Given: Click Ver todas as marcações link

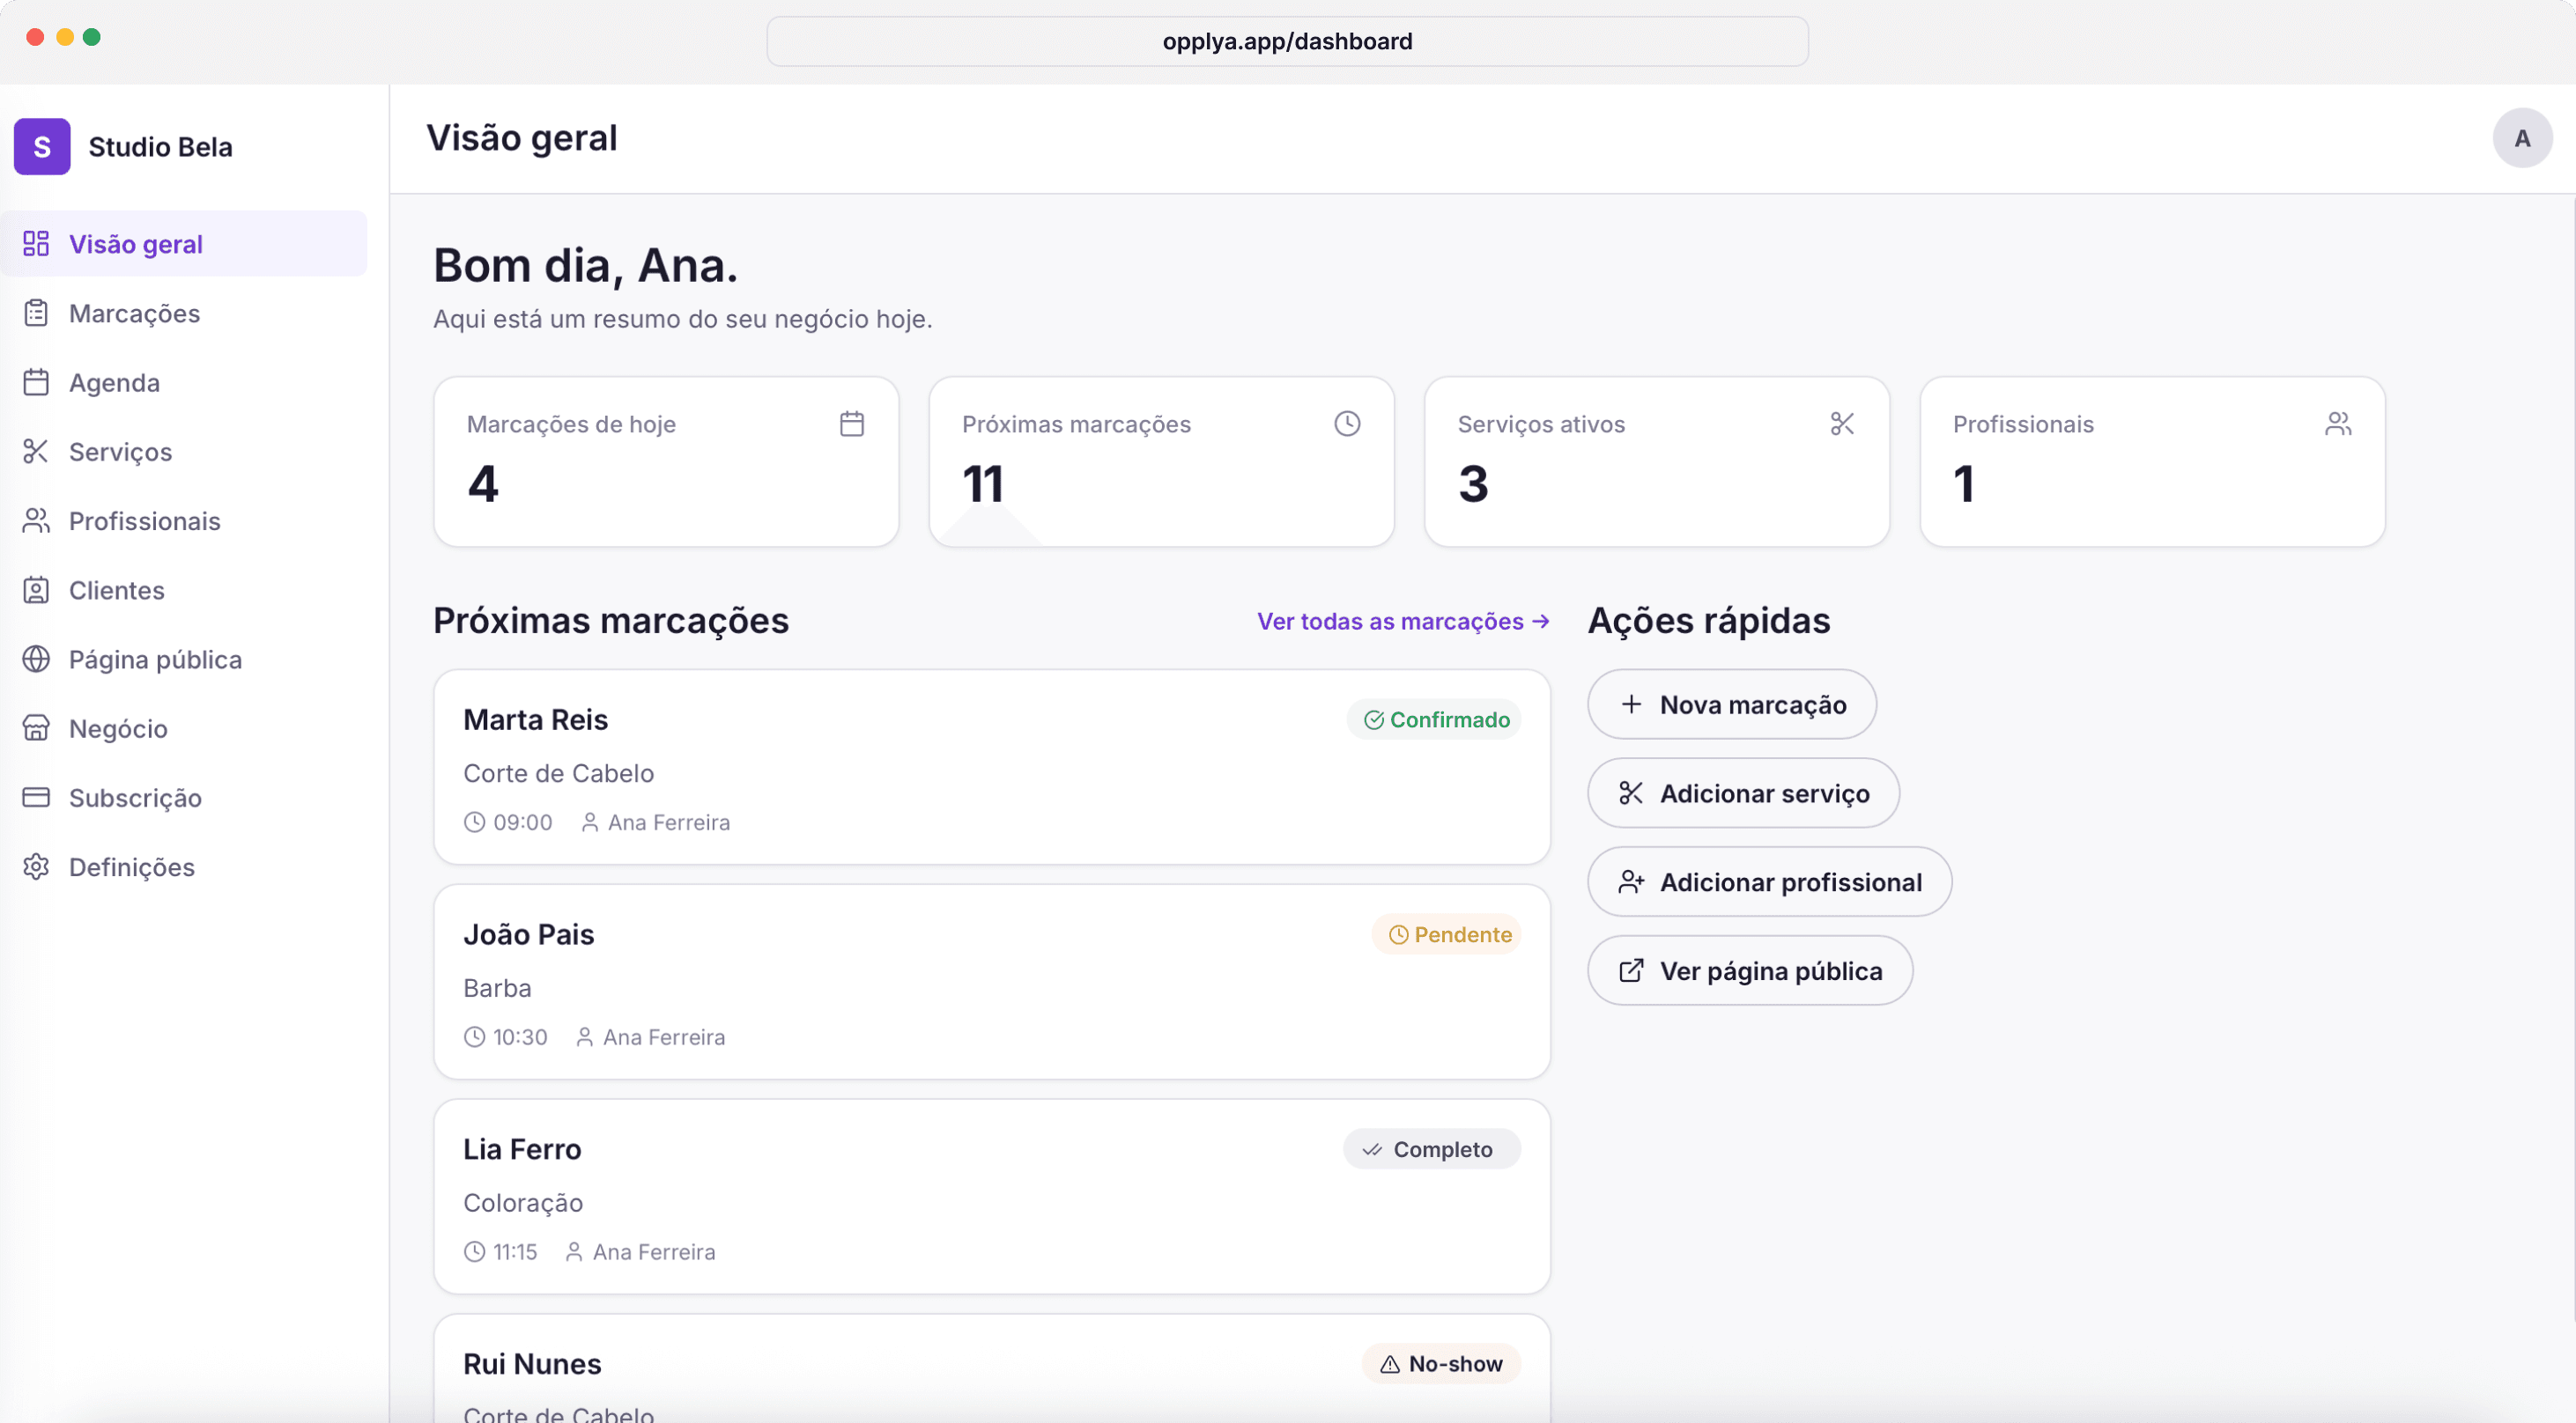Looking at the screenshot, I should click(x=1403, y=622).
